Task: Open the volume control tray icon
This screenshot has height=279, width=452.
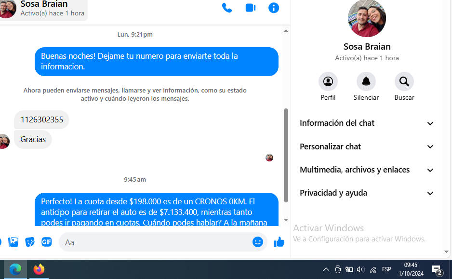Action: pos(360,269)
